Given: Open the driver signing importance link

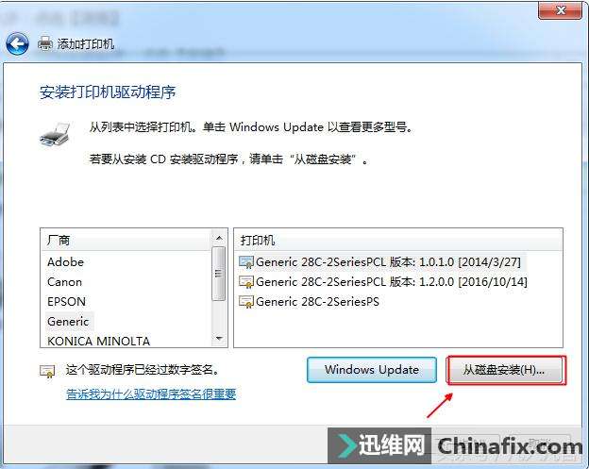Looking at the screenshot, I should 151,394.
